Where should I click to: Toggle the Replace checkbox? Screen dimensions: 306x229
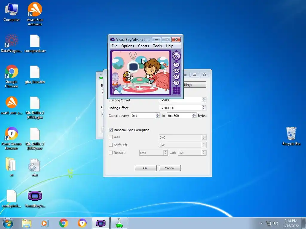coord(111,153)
